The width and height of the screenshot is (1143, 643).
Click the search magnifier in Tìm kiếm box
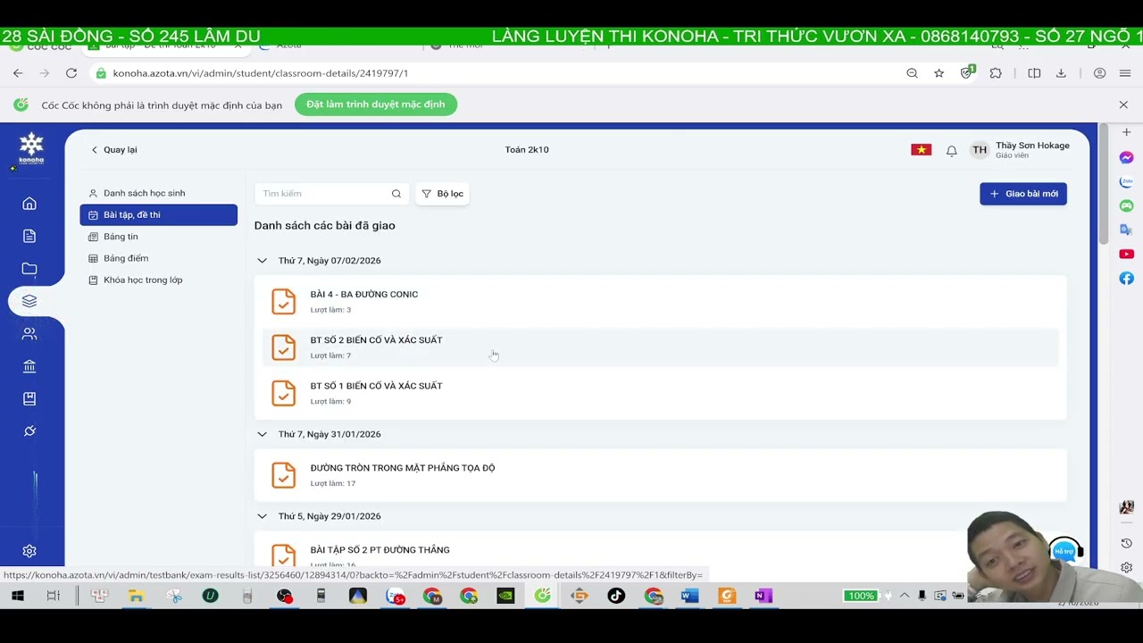point(396,194)
